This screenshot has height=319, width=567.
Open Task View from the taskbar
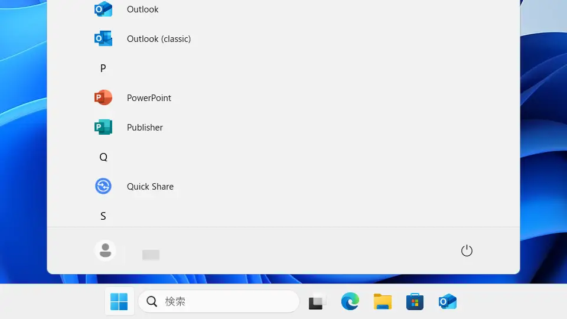317,302
